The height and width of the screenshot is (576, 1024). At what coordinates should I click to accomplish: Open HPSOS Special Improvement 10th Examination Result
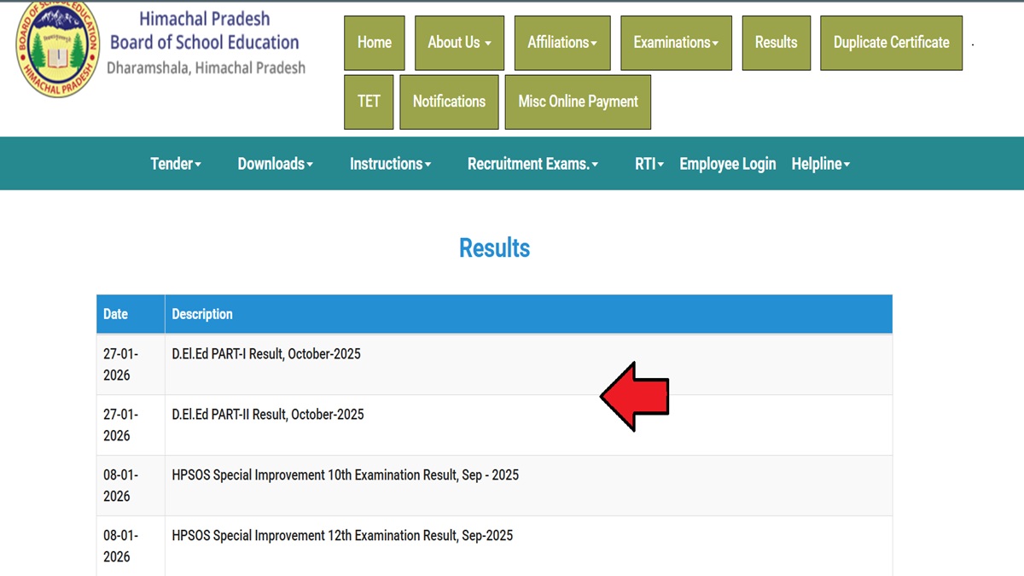click(x=346, y=474)
